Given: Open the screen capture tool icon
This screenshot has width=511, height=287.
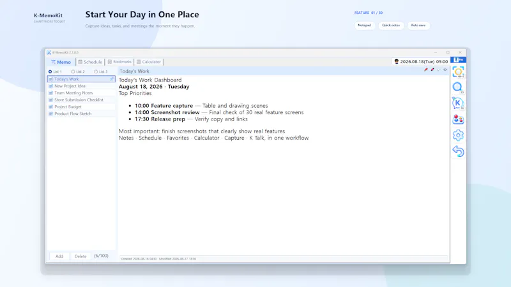Looking at the screenshot, I should (x=458, y=72).
